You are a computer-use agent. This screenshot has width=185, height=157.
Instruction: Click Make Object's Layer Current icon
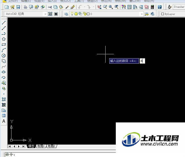147,14
